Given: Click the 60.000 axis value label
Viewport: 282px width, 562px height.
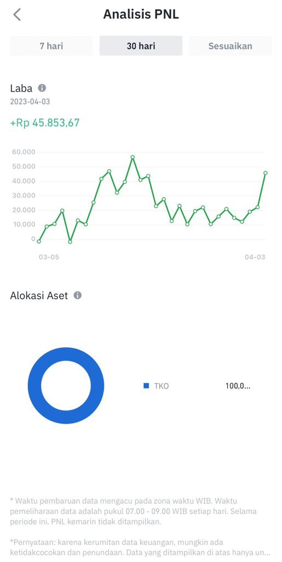Looking at the screenshot, I should [24, 152].
